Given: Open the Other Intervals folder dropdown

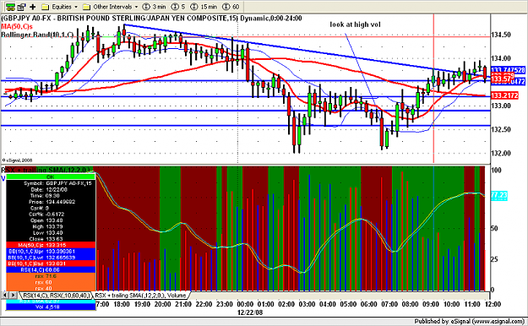Looking at the screenshot, I should [116, 7].
